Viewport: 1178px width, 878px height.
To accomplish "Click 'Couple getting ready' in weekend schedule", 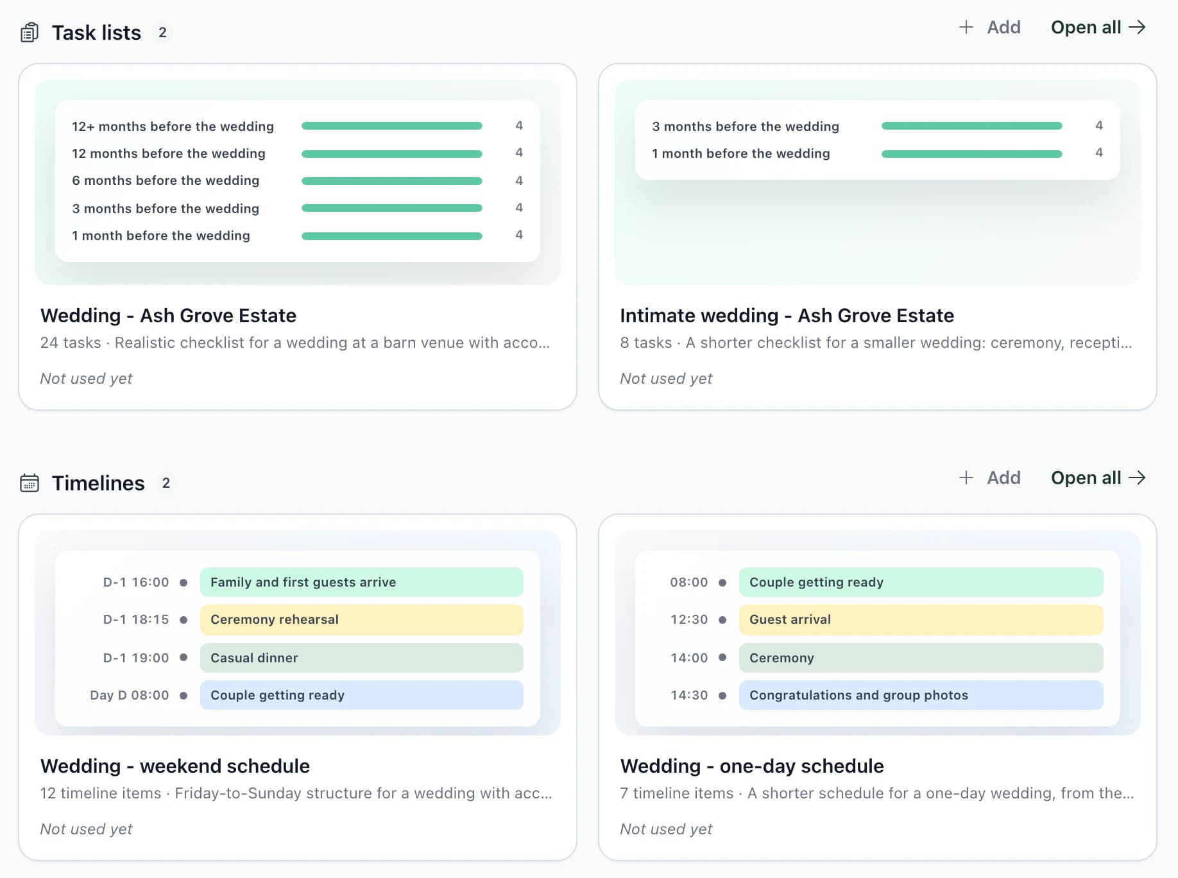I will (x=362, y=695).
